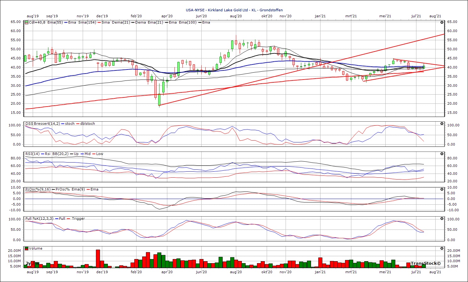Click 20.00M on the left volume axis
Viewport: 468px width, 282px height.
14,251
